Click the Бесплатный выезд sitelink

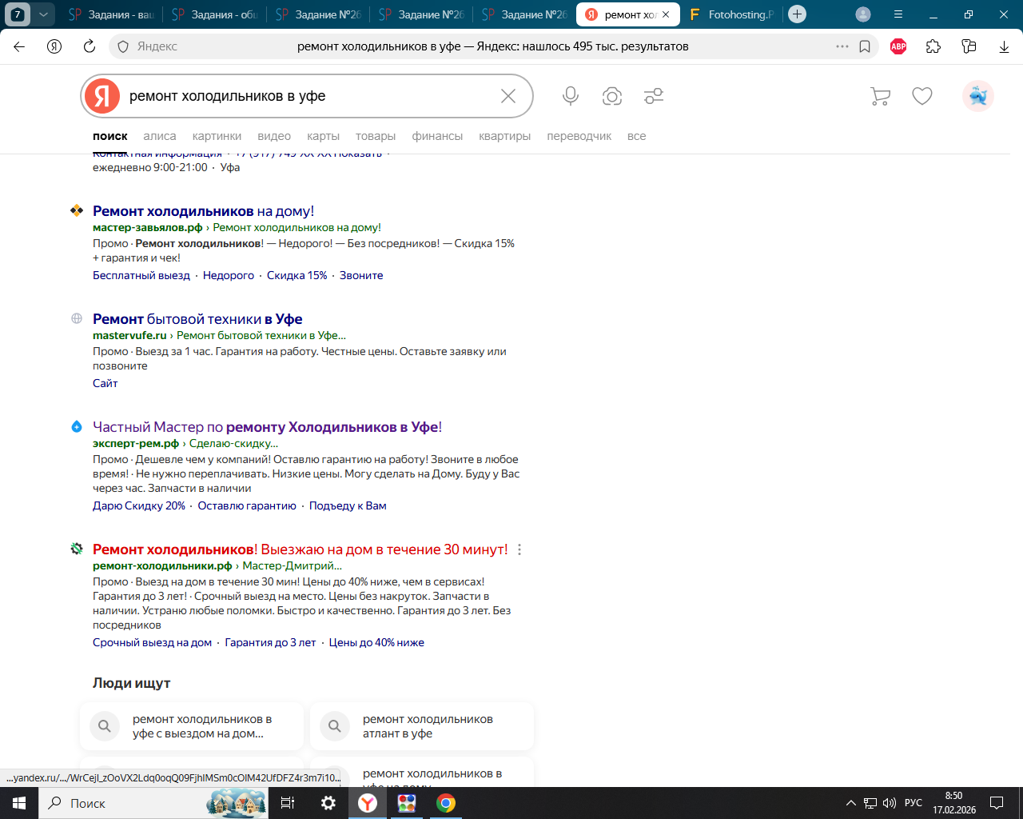pyautogui.click(x=141, y=275)
